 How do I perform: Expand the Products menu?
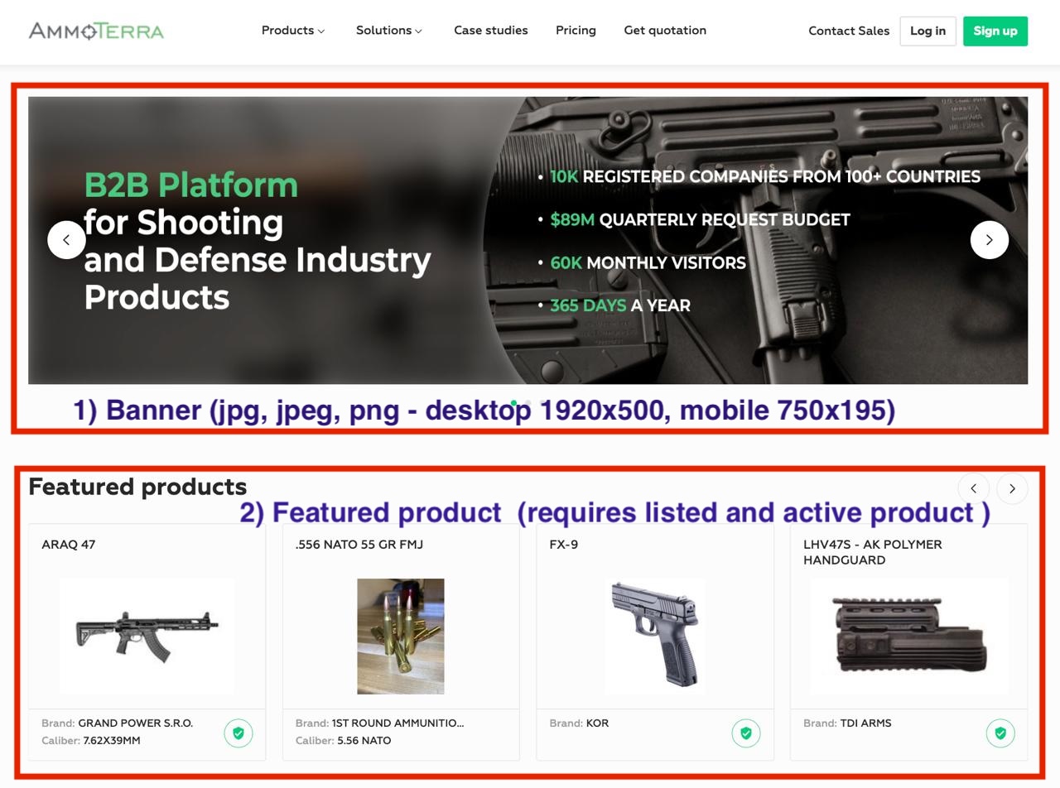pos(293,31)
